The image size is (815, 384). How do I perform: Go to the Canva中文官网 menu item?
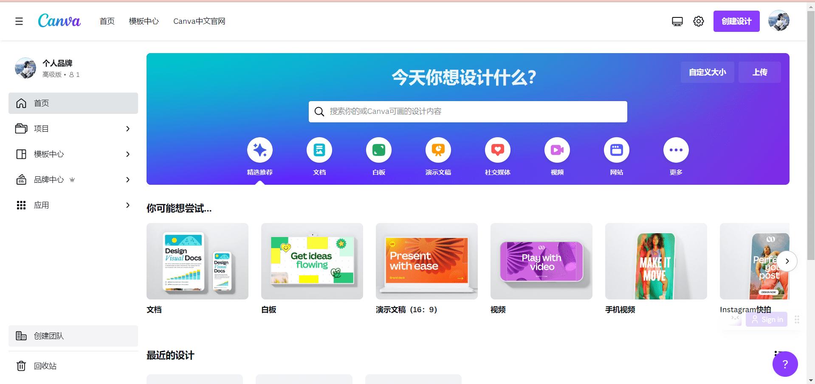(x=199, y=21)
